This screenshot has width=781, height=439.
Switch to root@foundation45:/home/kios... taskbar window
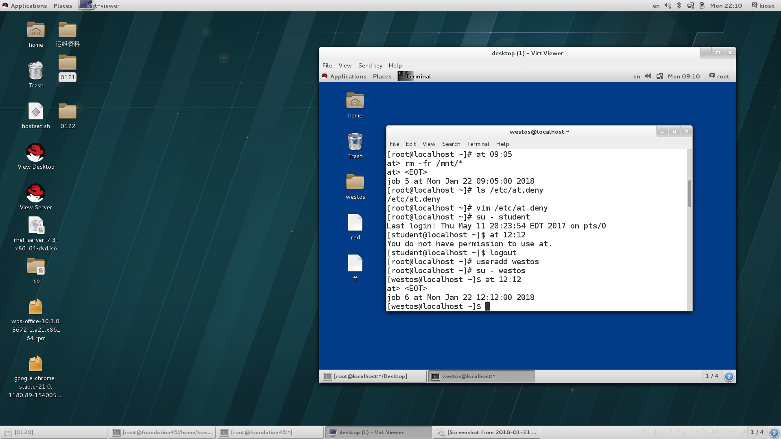pyautogui.click(x=162, y=432)
